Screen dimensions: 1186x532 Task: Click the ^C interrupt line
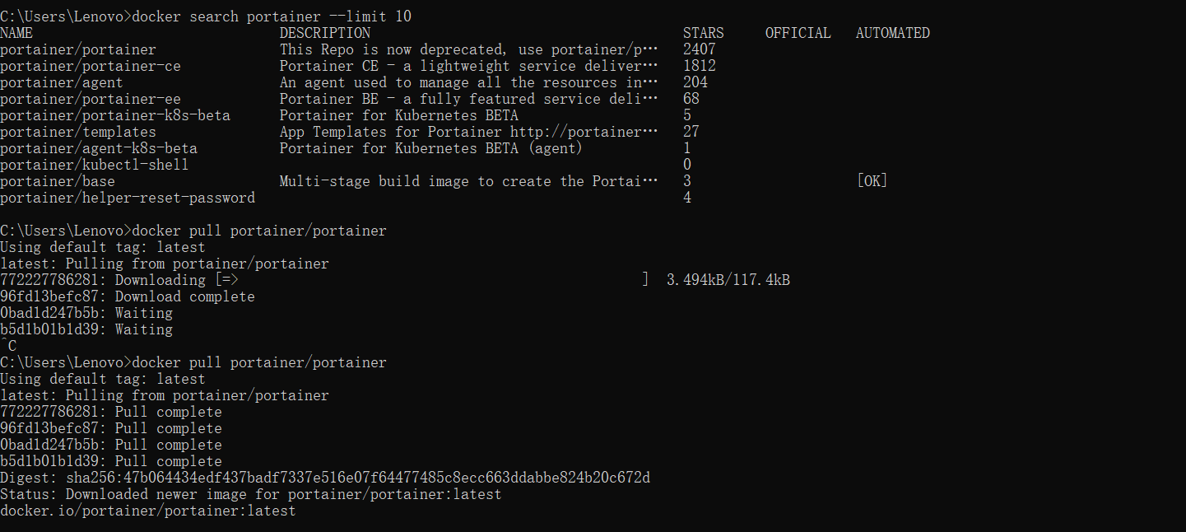coord(8,346)
